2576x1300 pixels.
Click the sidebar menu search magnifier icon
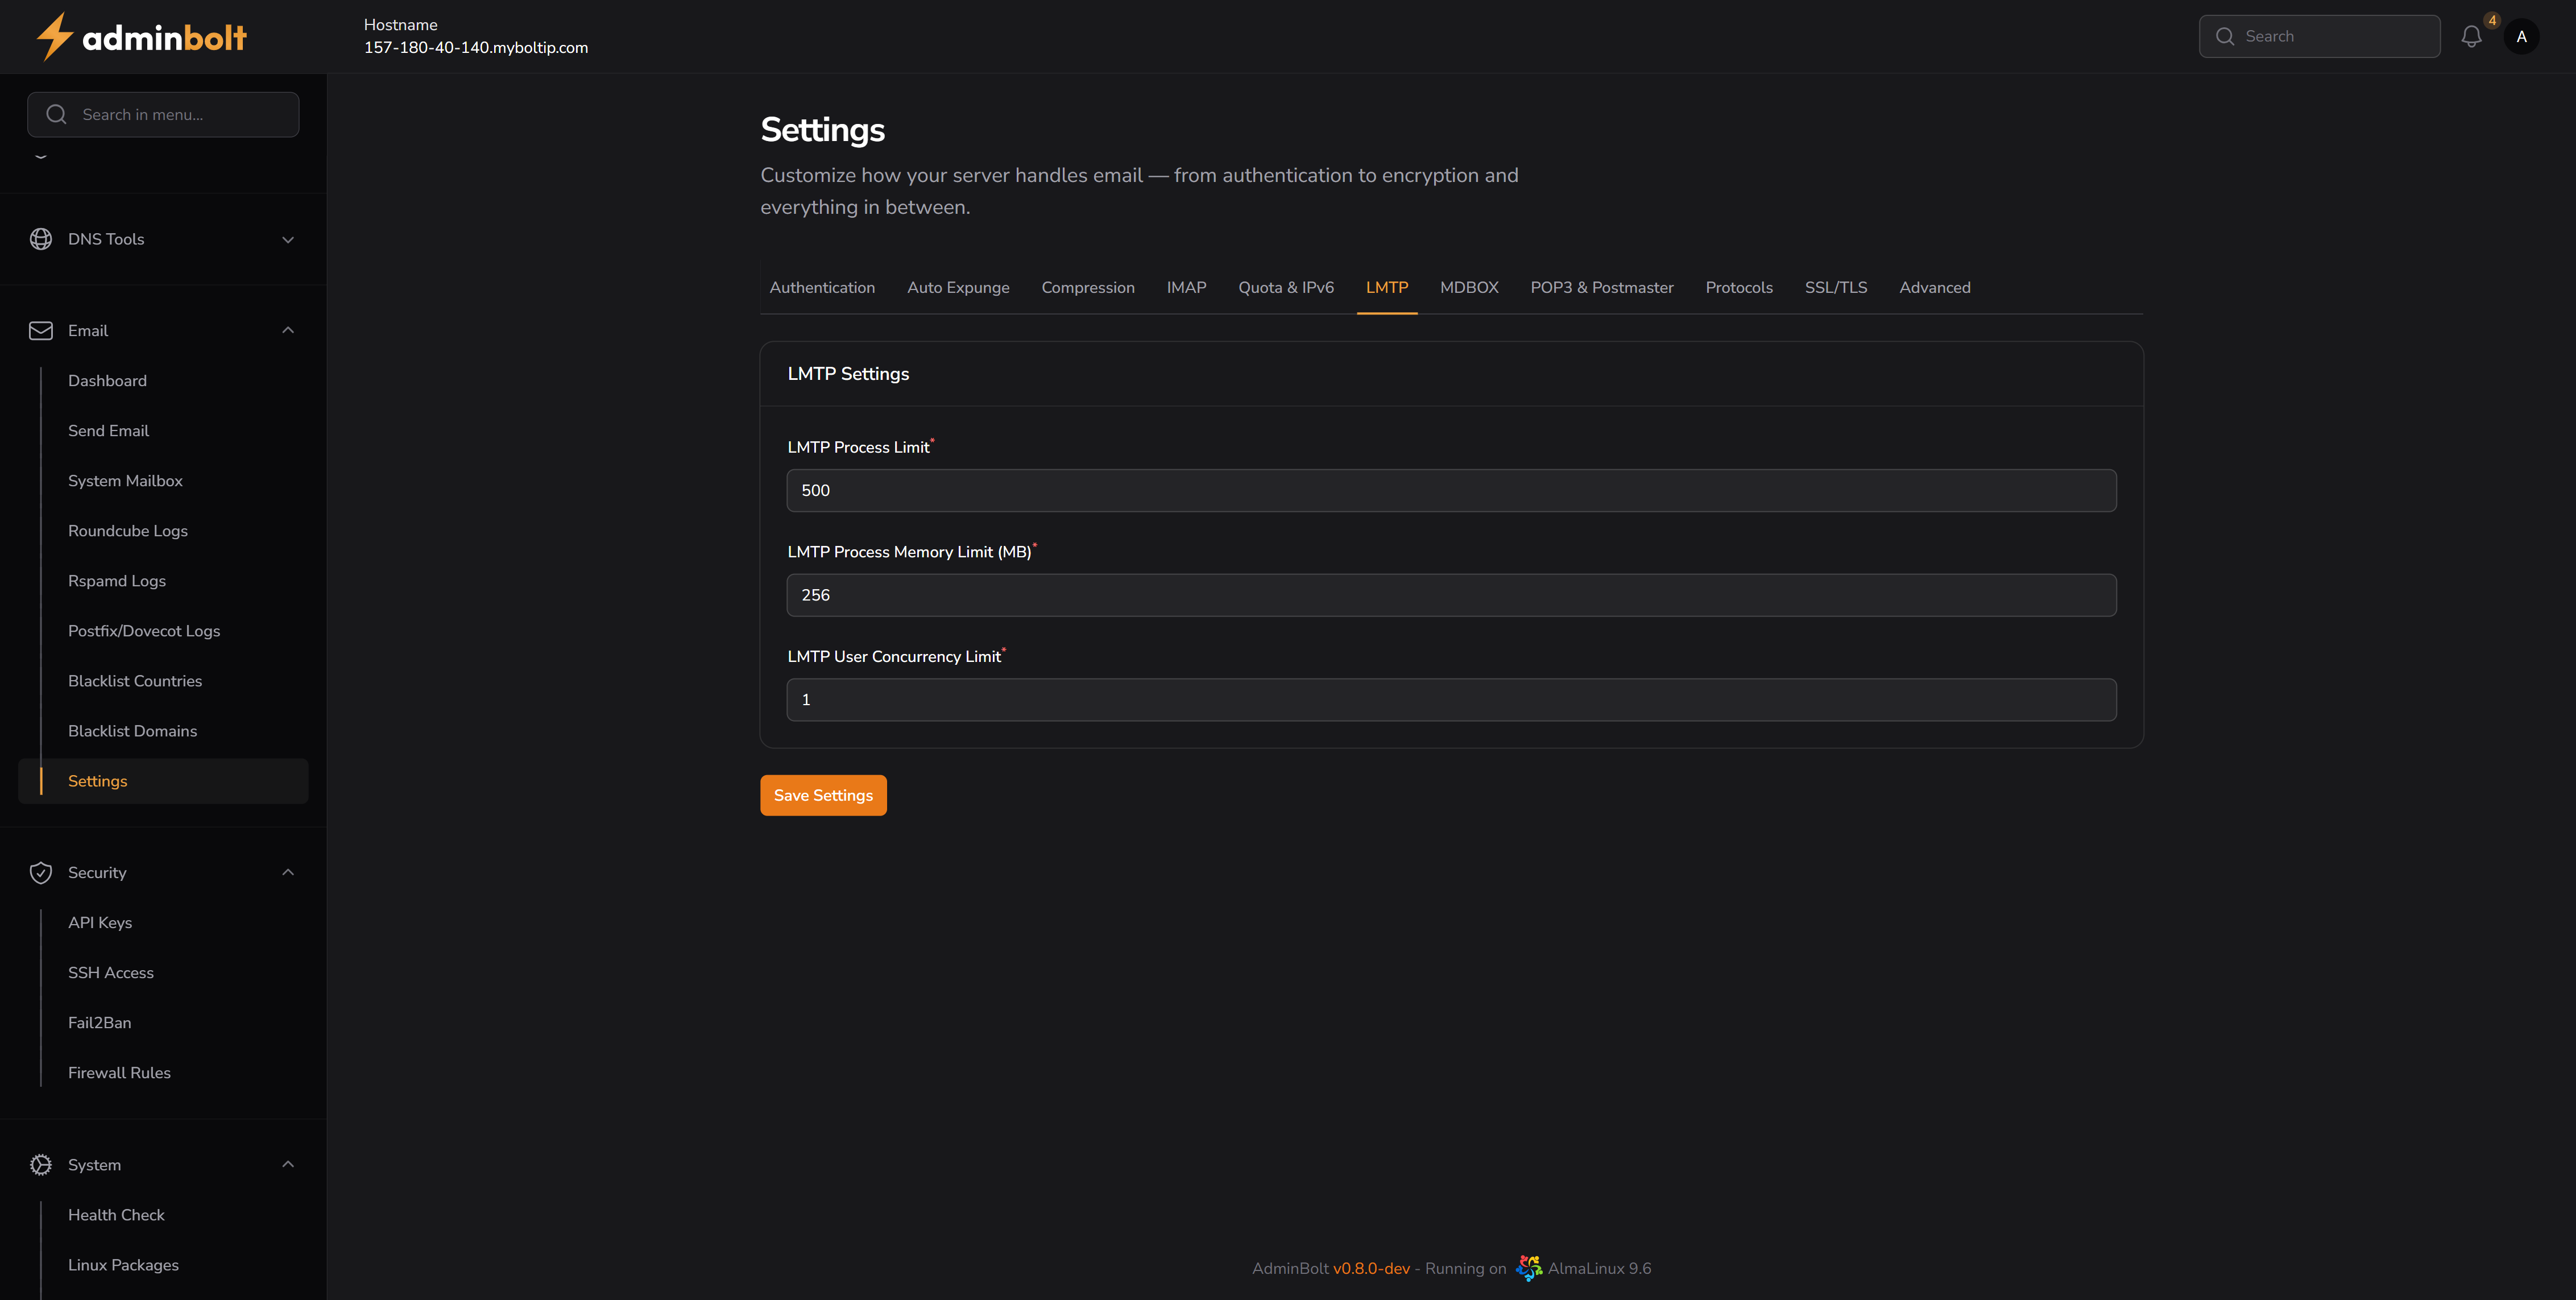57,115
